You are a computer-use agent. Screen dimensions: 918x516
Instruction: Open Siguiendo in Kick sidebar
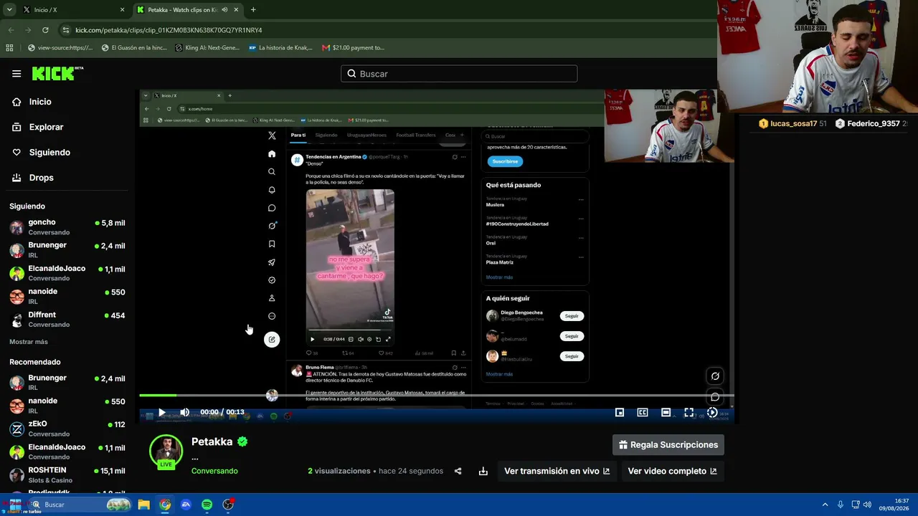pos(40,152)
